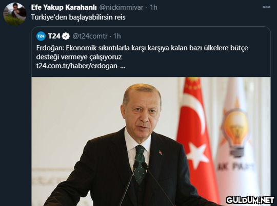Click the line "desteği vermeye çalışıyoruz"
The height and width of the screenshot is (206, 277).
pos(79,57)
